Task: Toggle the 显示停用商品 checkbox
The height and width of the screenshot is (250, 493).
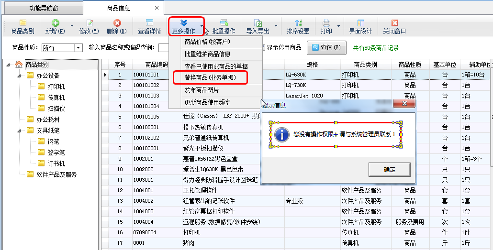Action: (x=262, y=48)
